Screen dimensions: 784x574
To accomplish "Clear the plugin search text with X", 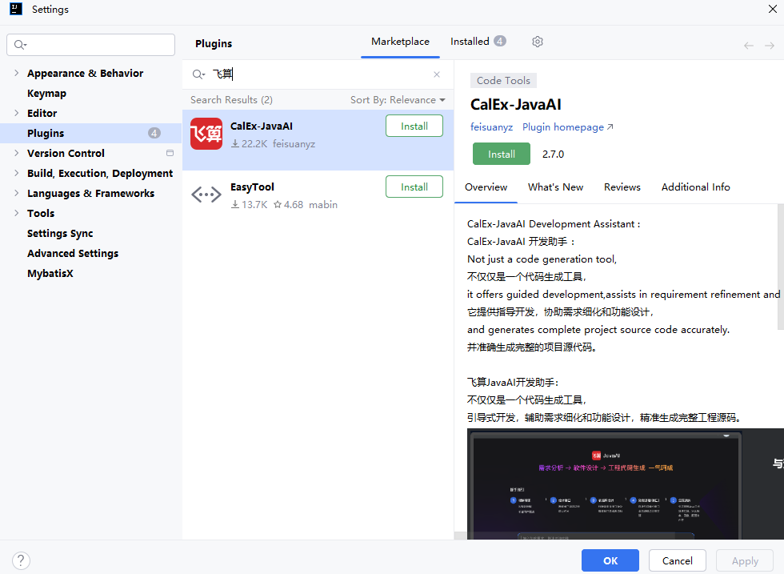I will pyautogui.click(x=437, y=74).
